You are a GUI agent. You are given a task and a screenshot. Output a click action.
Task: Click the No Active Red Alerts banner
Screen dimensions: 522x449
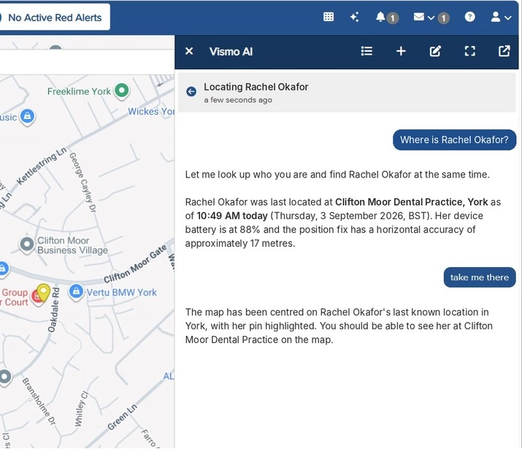55,18
